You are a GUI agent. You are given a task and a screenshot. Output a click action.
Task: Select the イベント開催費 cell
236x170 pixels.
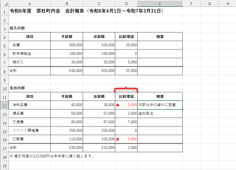30,131
